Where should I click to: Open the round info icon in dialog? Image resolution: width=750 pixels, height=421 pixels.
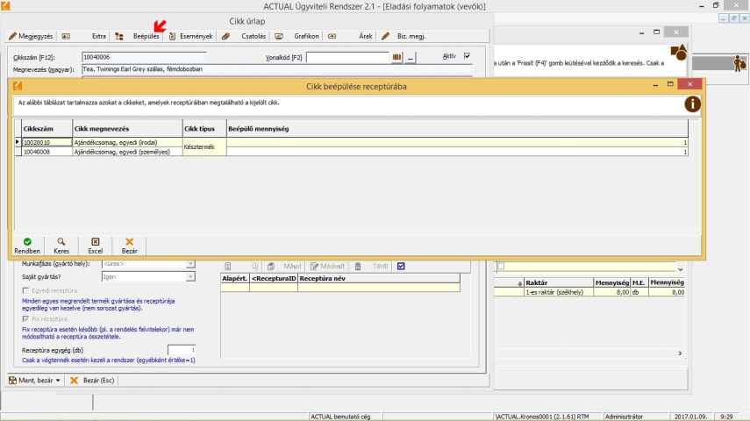point(692,103)
